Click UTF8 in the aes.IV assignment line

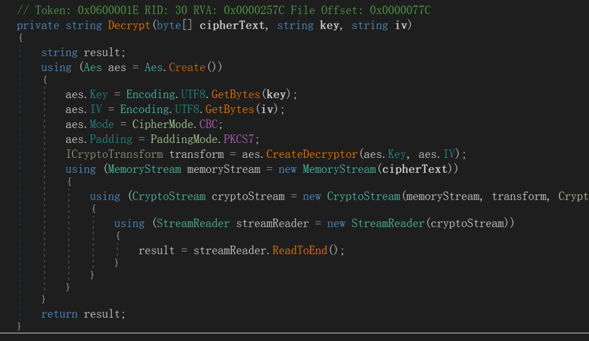tap(187, 110)
